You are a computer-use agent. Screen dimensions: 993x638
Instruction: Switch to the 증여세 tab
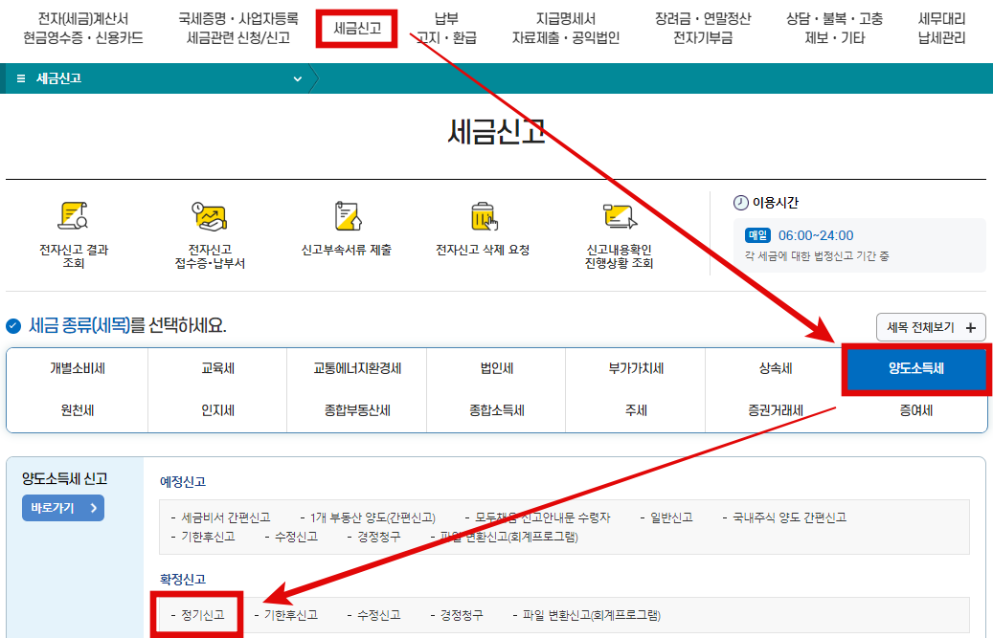[x=915, y=410]
